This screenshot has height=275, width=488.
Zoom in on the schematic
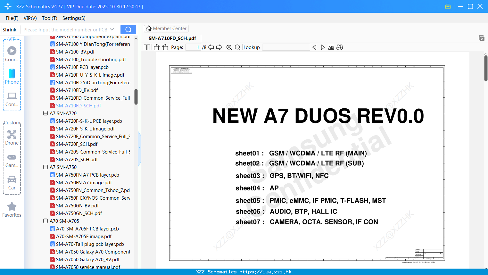[229, 47]
